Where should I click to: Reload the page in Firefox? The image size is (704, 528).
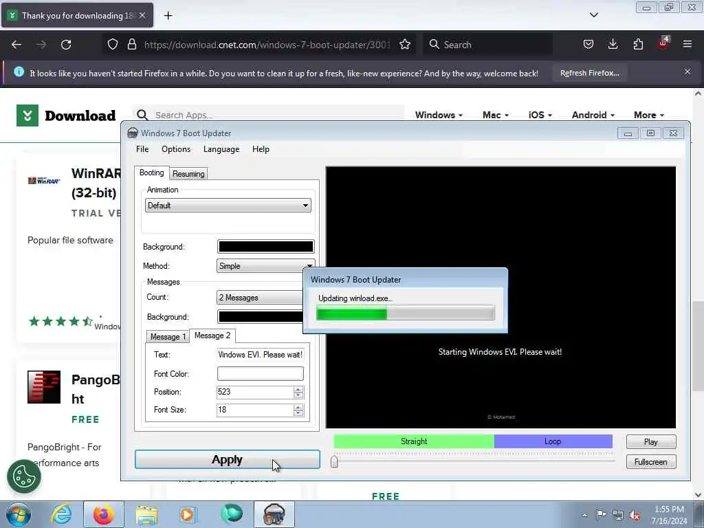click(x=66, y=45)
